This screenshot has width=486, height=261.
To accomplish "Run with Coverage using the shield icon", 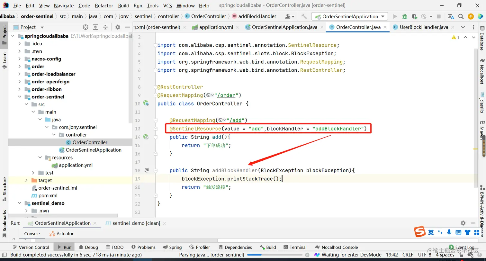I will click(x=414, y=16).
